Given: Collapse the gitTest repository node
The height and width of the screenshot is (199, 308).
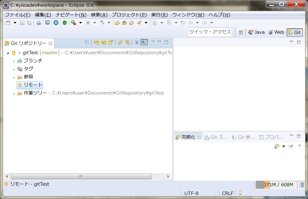Looking at the screenshot, I should click(8, 53).
